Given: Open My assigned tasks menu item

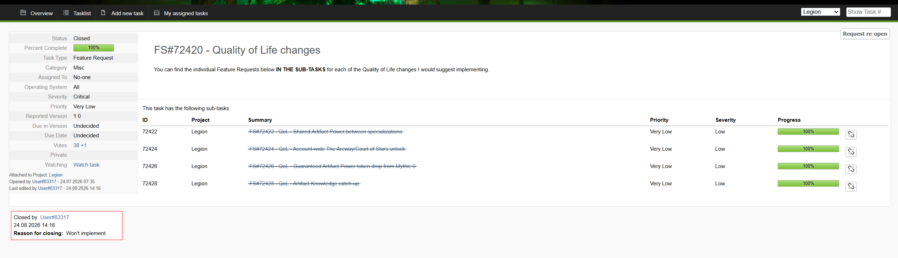Looking at the screenshot, I should [x=186, y=13].
